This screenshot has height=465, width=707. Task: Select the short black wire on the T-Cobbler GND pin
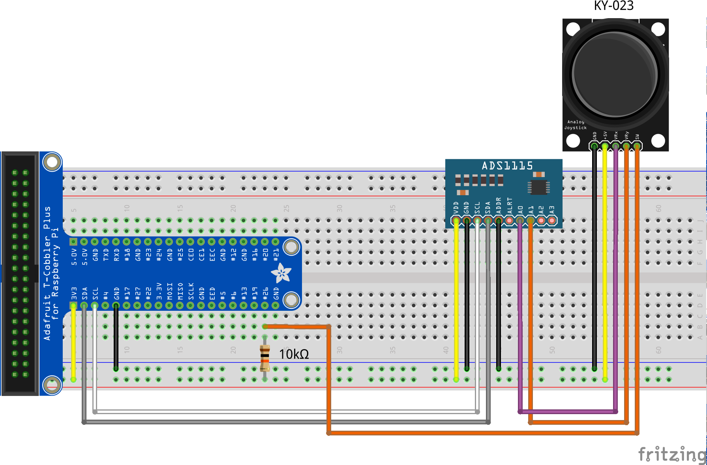click(x=116, y=337)
